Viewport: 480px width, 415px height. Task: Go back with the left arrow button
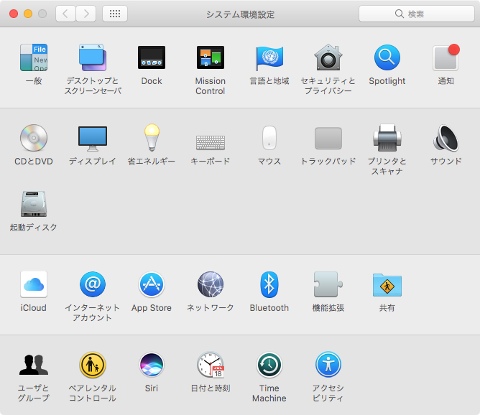point(65,14)
